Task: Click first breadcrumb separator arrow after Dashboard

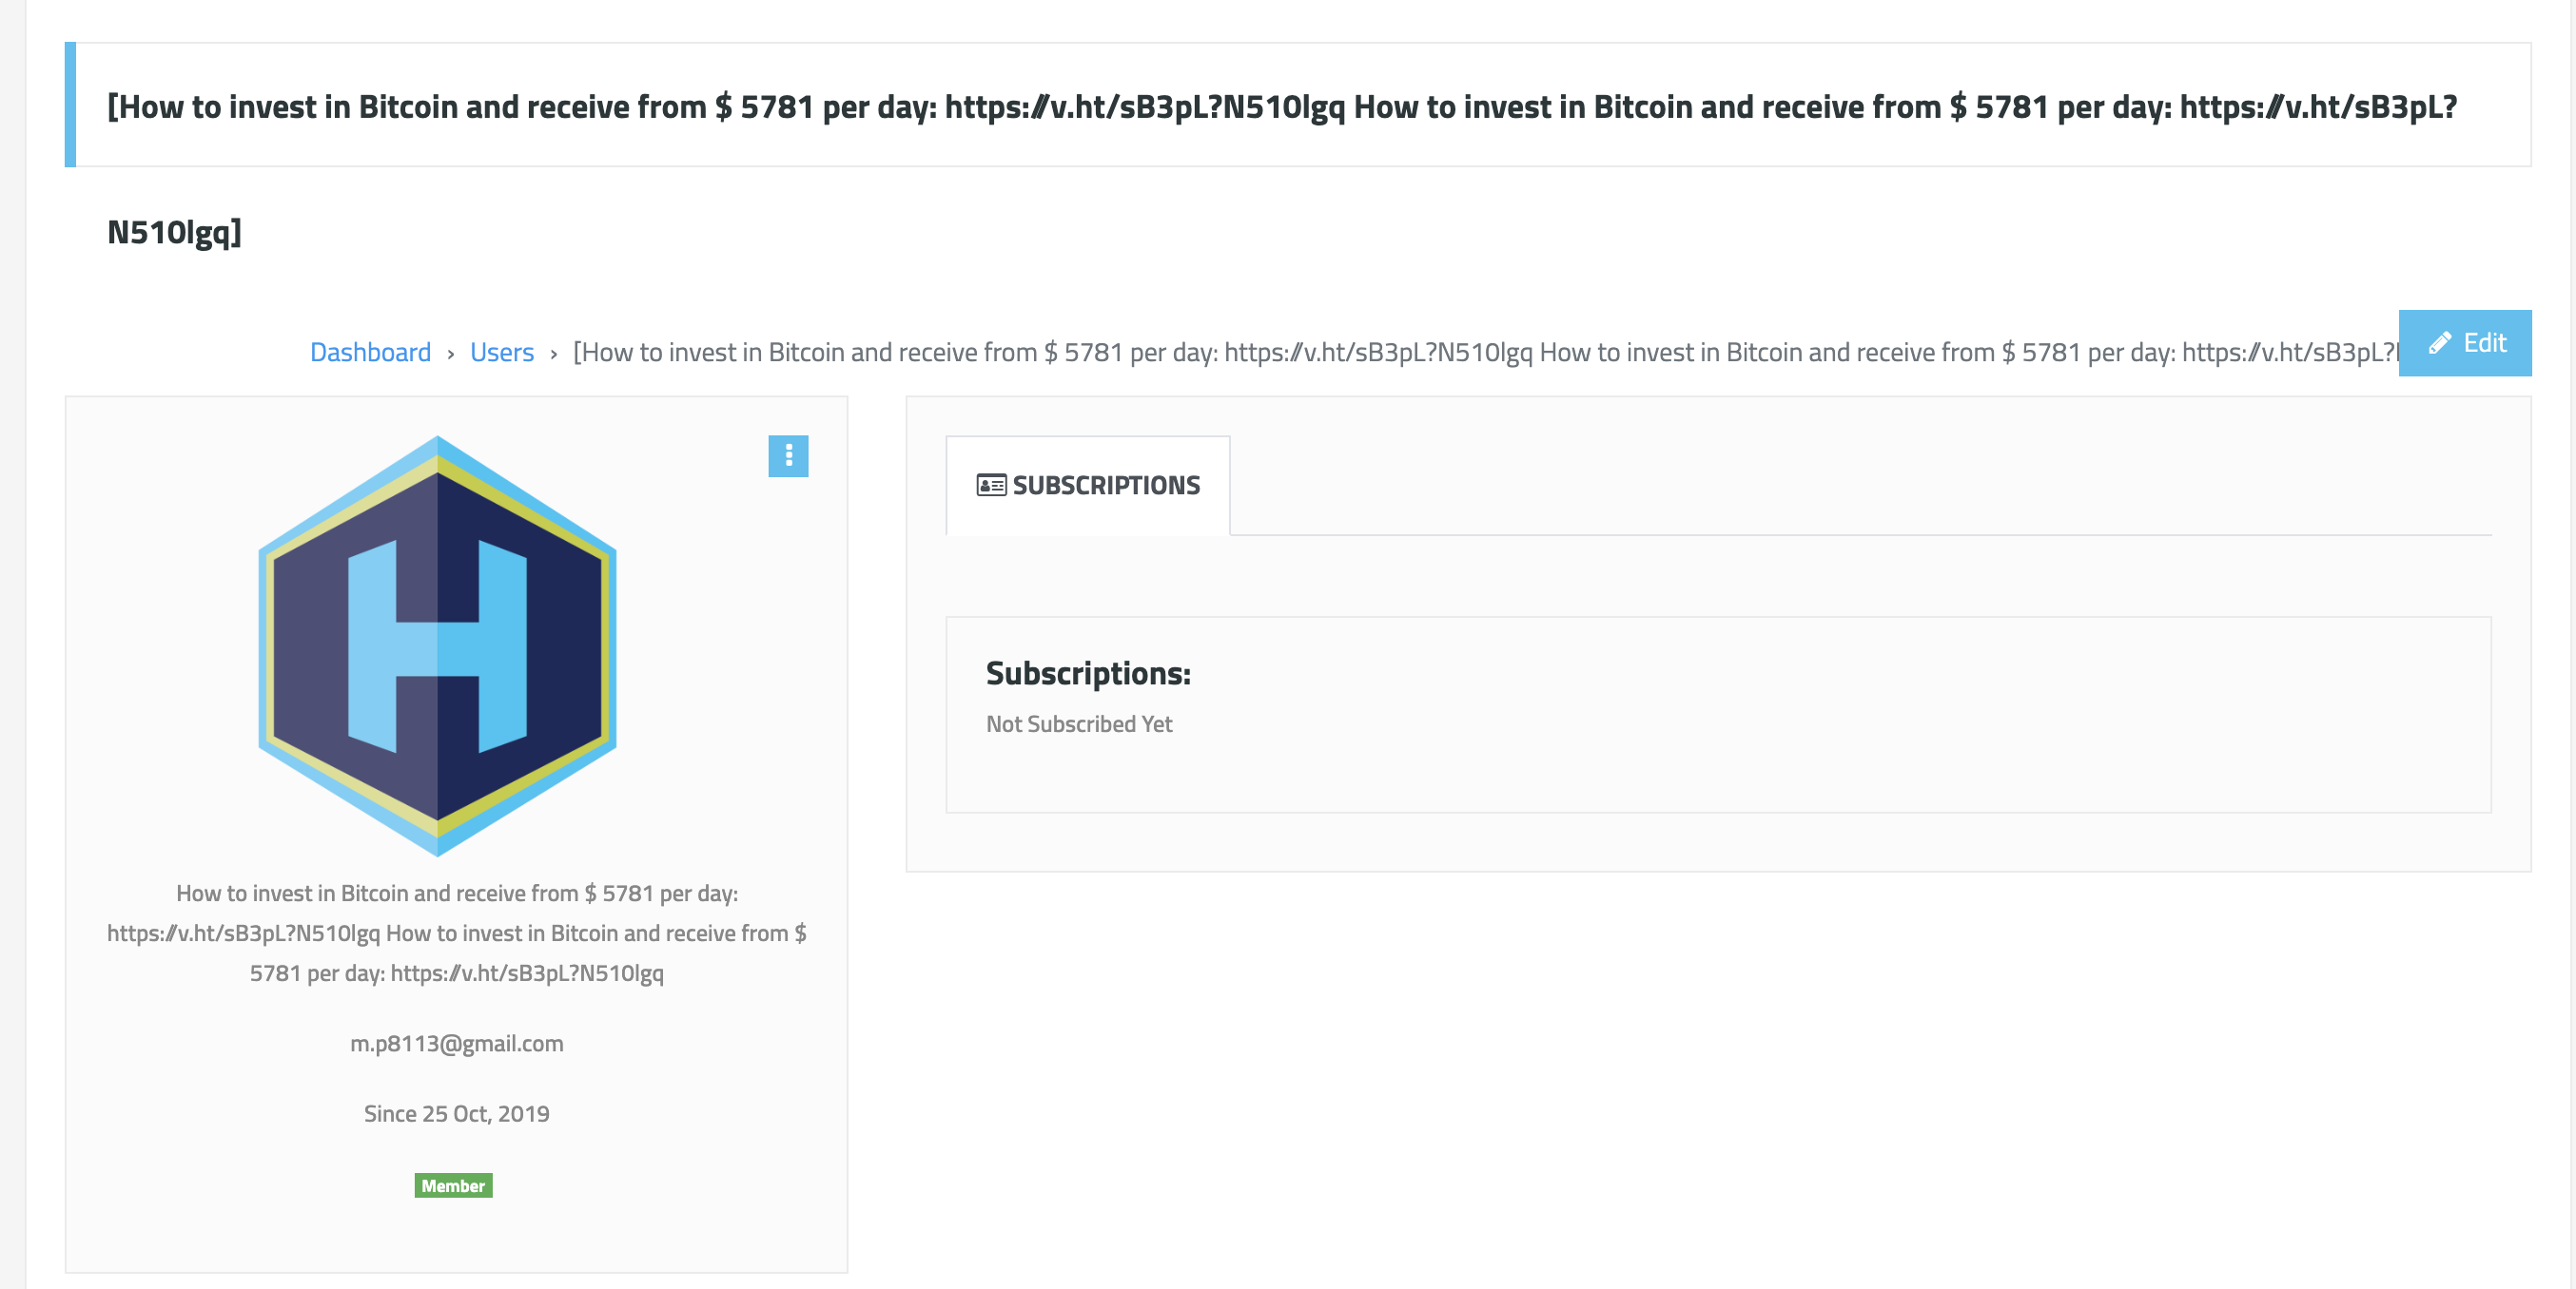Action: (451, 354)
